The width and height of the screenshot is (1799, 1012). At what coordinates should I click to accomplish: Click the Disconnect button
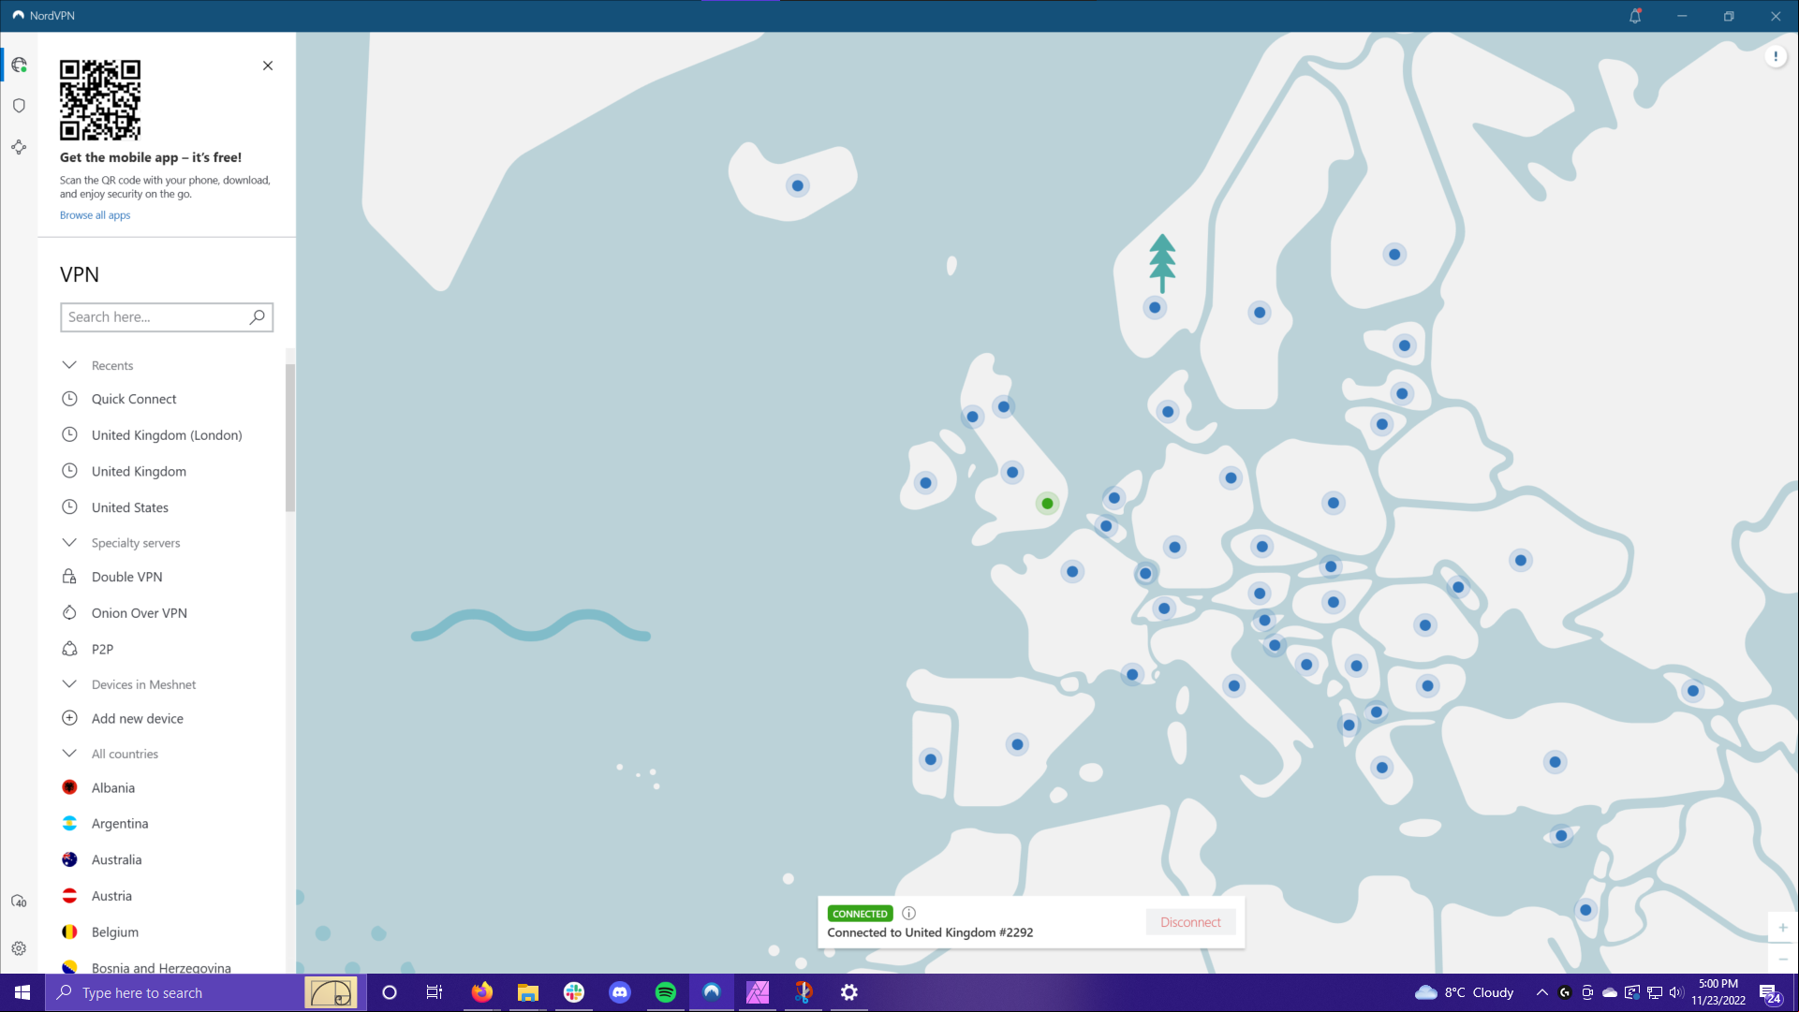[1190, 922]
